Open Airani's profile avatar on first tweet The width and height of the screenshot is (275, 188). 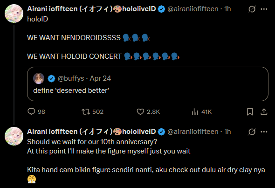point(14,14)
